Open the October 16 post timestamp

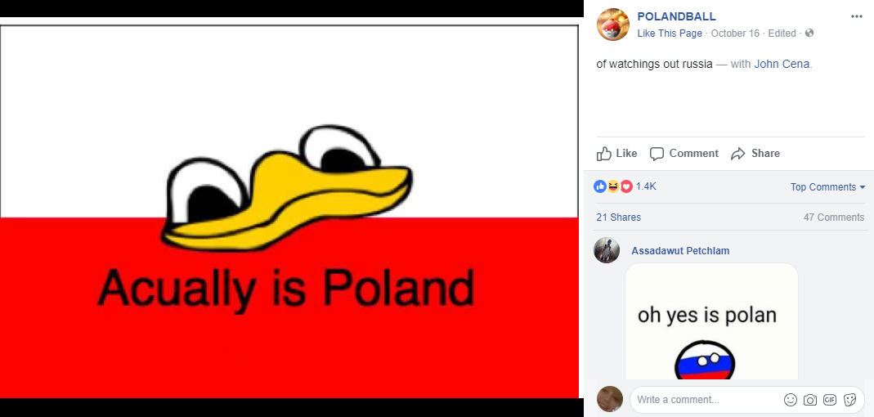735,34
